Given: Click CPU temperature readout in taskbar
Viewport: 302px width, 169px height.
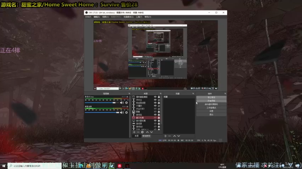Looking at the screenshot, I should pyautogui.click(x=222, y=166).
